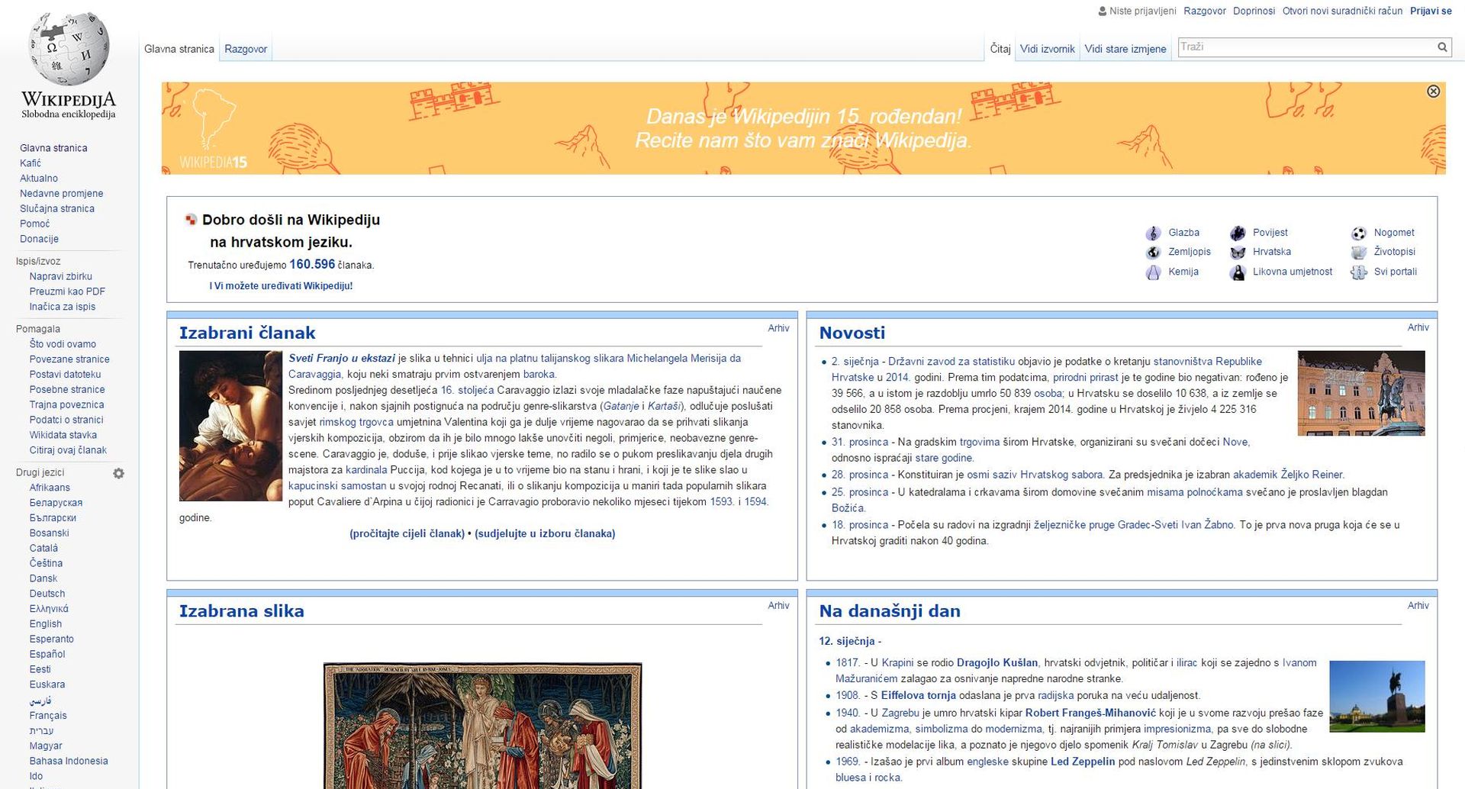The height and width of the screenshot is (789, 1465).
Task: Open Doprinosi link in top bar
Action: coord(1254,11)
